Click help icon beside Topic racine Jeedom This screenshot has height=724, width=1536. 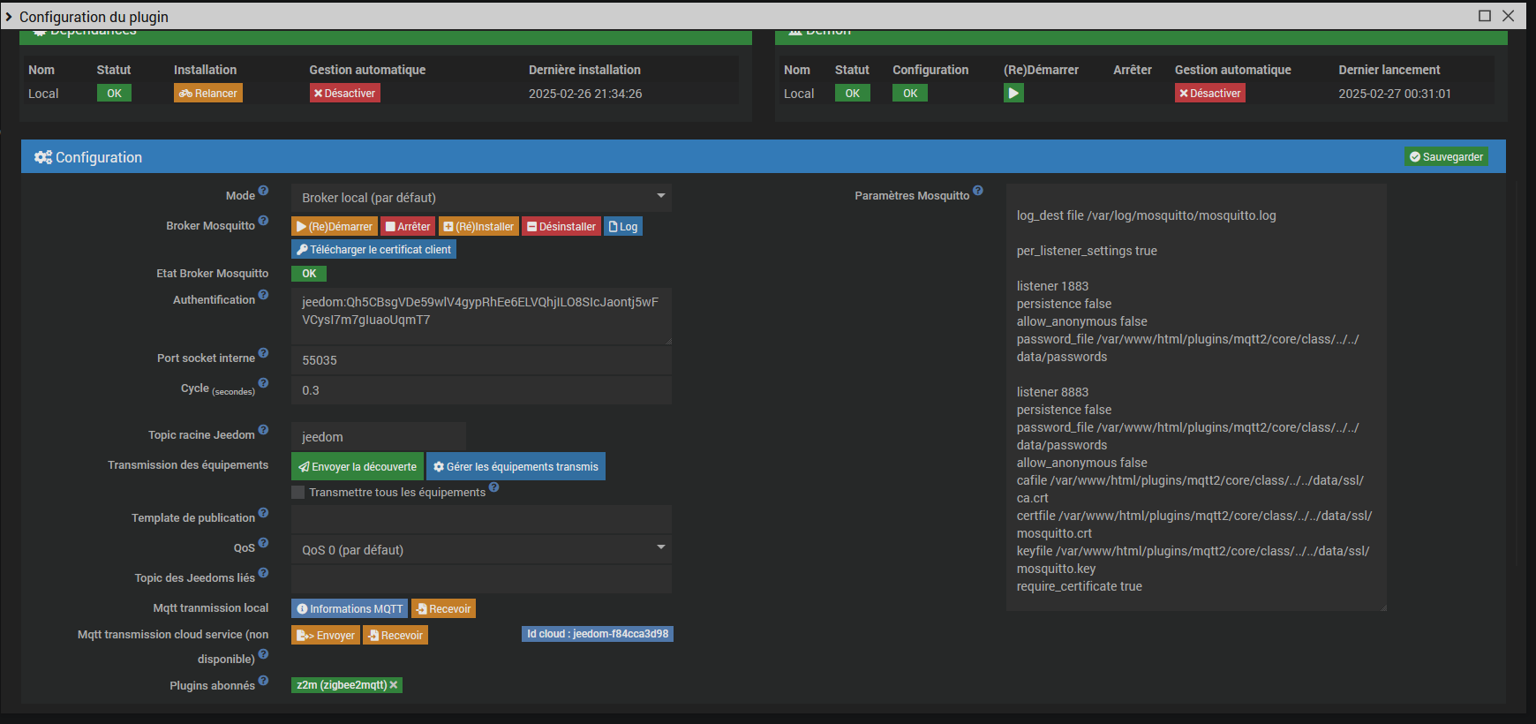coord(263,430)
